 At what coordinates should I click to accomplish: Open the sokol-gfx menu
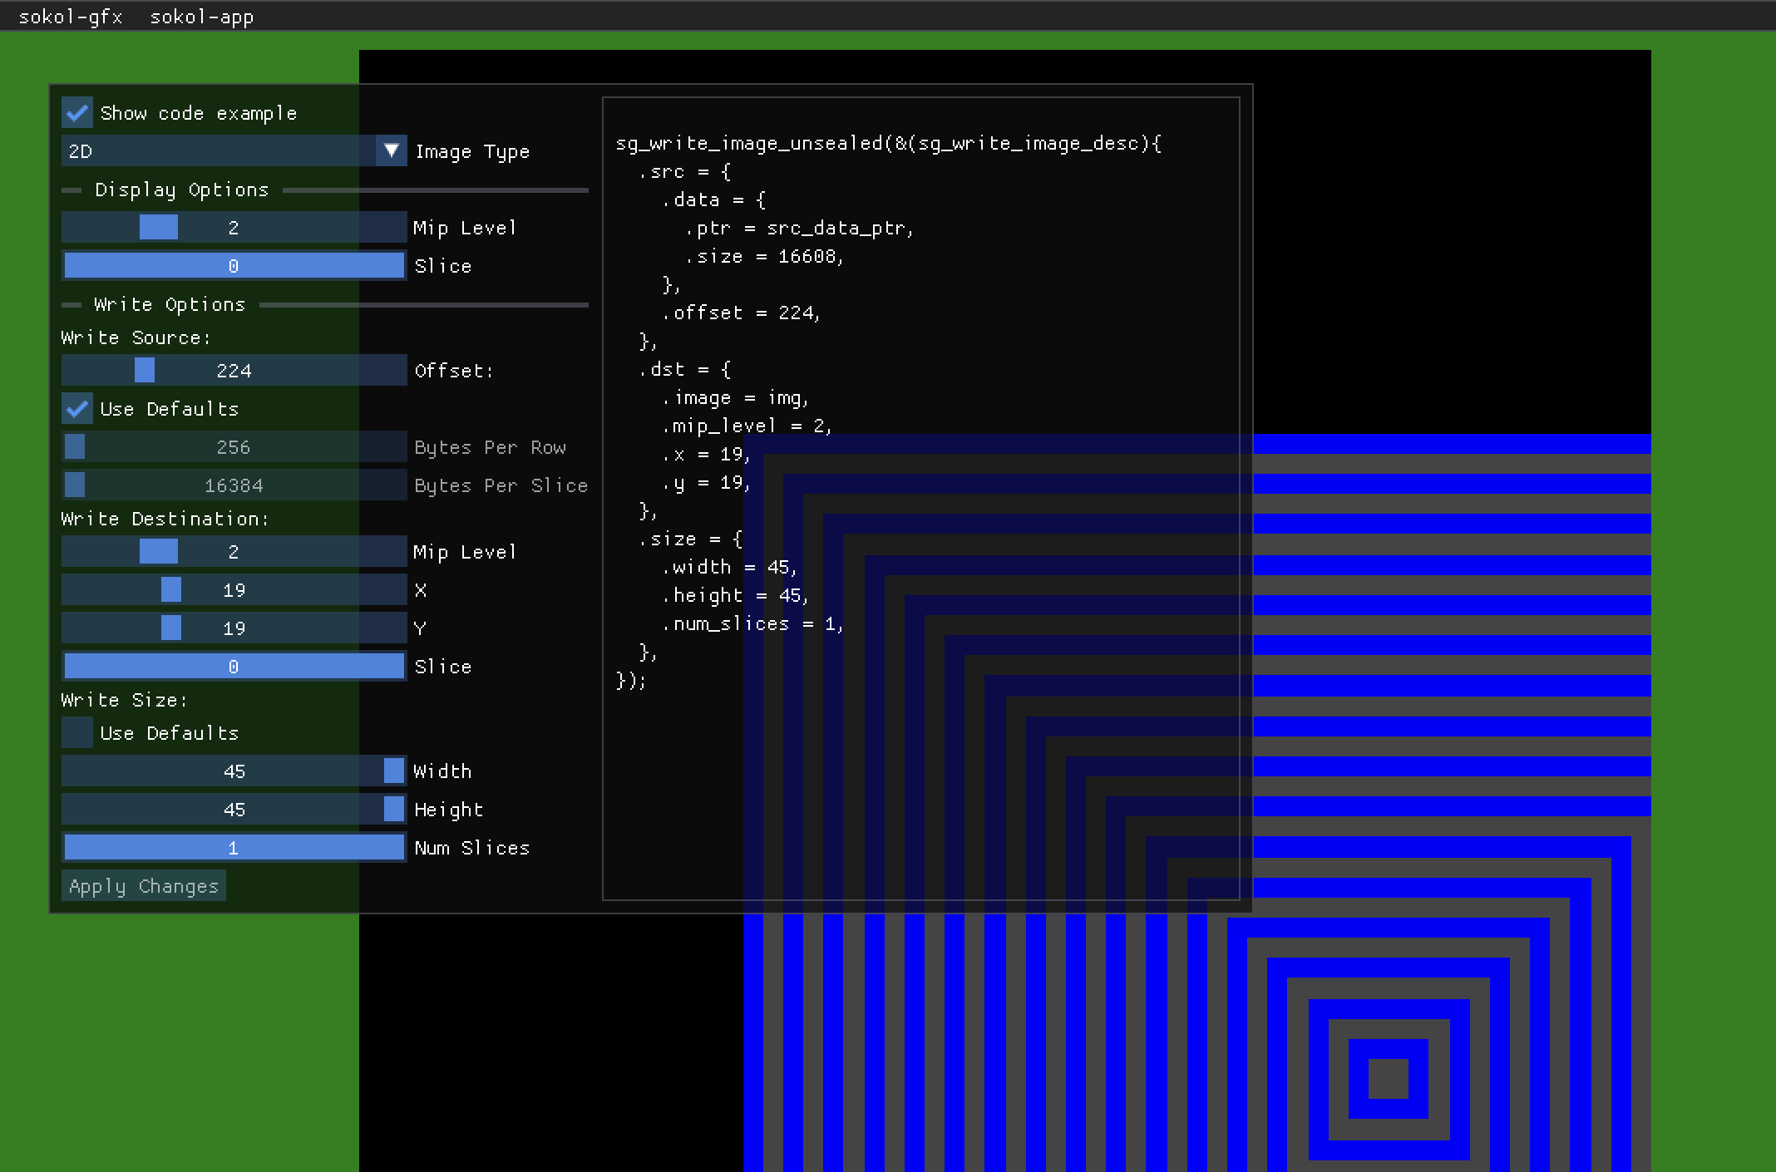click(71, 17)
